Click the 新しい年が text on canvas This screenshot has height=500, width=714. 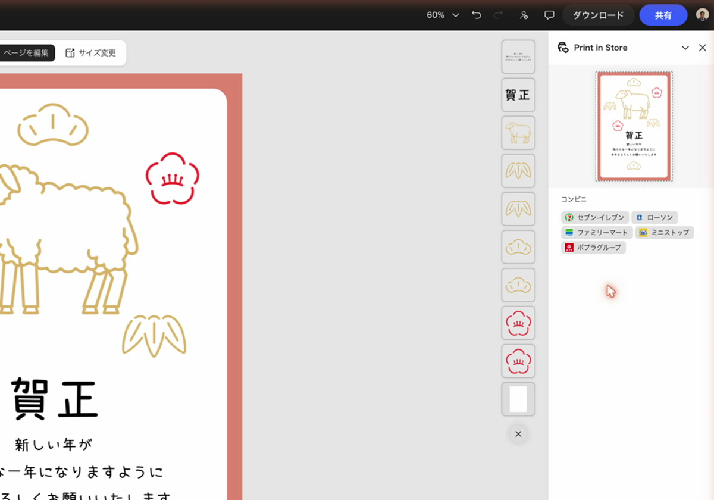pyautogui.click(x=54, y=445)
